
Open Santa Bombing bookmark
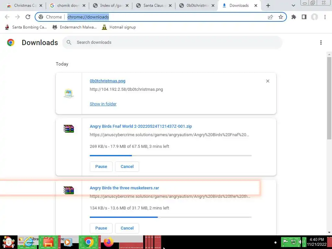(x=26, y=27)
